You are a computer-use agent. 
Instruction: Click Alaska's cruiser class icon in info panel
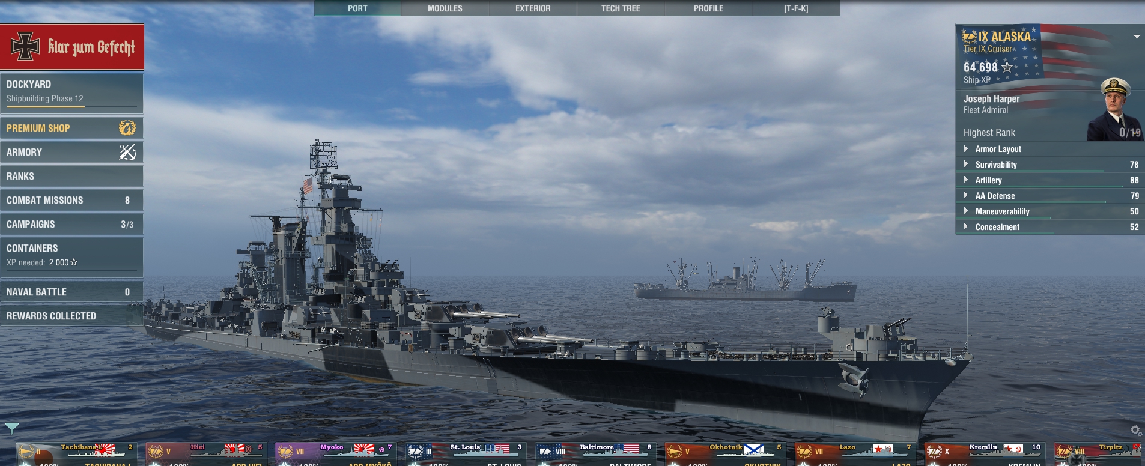point(969,37)
